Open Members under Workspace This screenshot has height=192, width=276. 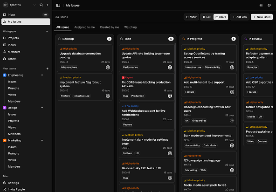(26, 52)
